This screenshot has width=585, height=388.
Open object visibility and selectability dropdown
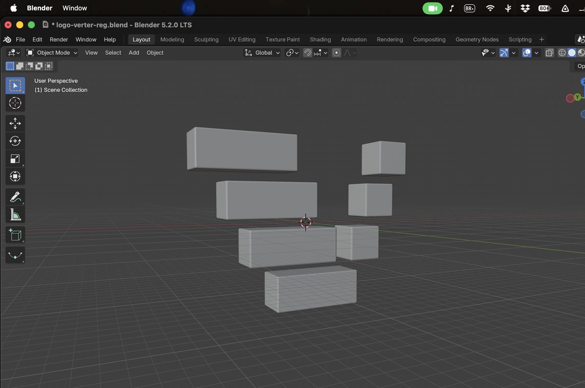click(x=488, y=53)
